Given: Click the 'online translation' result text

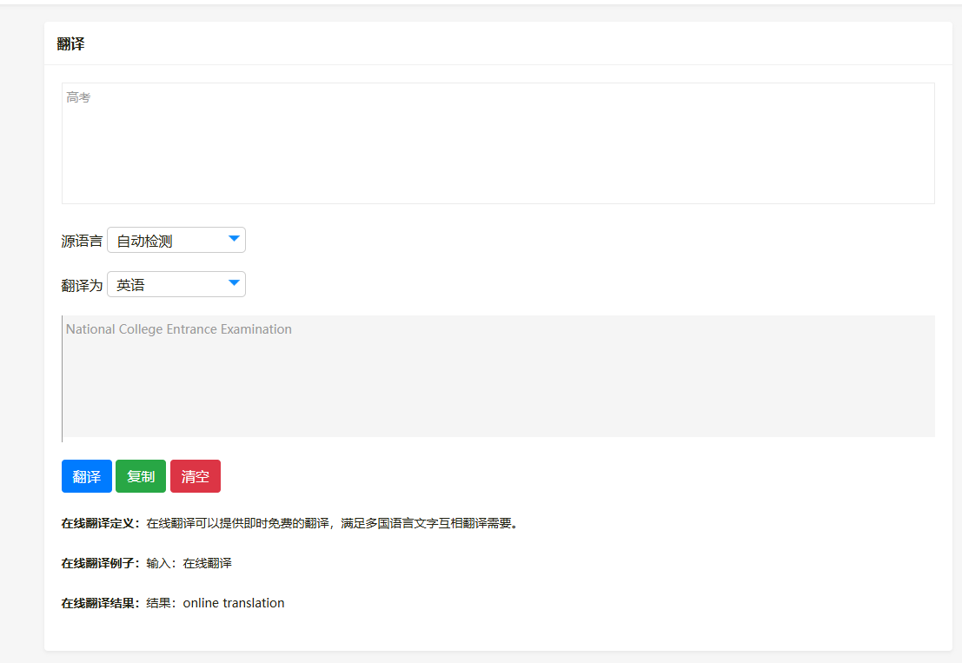Looking at the screenshot, I should 233,603.
